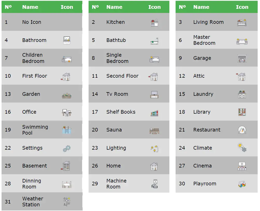The image size is (260, 211).
Task: Click the Kitchen icon
Action: (154, 23)
